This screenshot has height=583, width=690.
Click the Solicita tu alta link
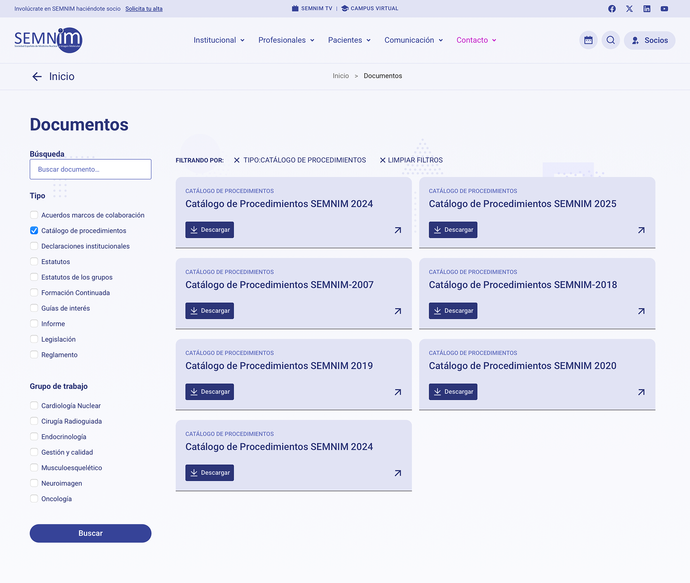coord(144,9)
